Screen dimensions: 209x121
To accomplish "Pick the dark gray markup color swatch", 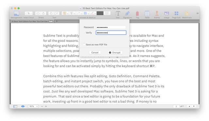I will pos(100,13).
